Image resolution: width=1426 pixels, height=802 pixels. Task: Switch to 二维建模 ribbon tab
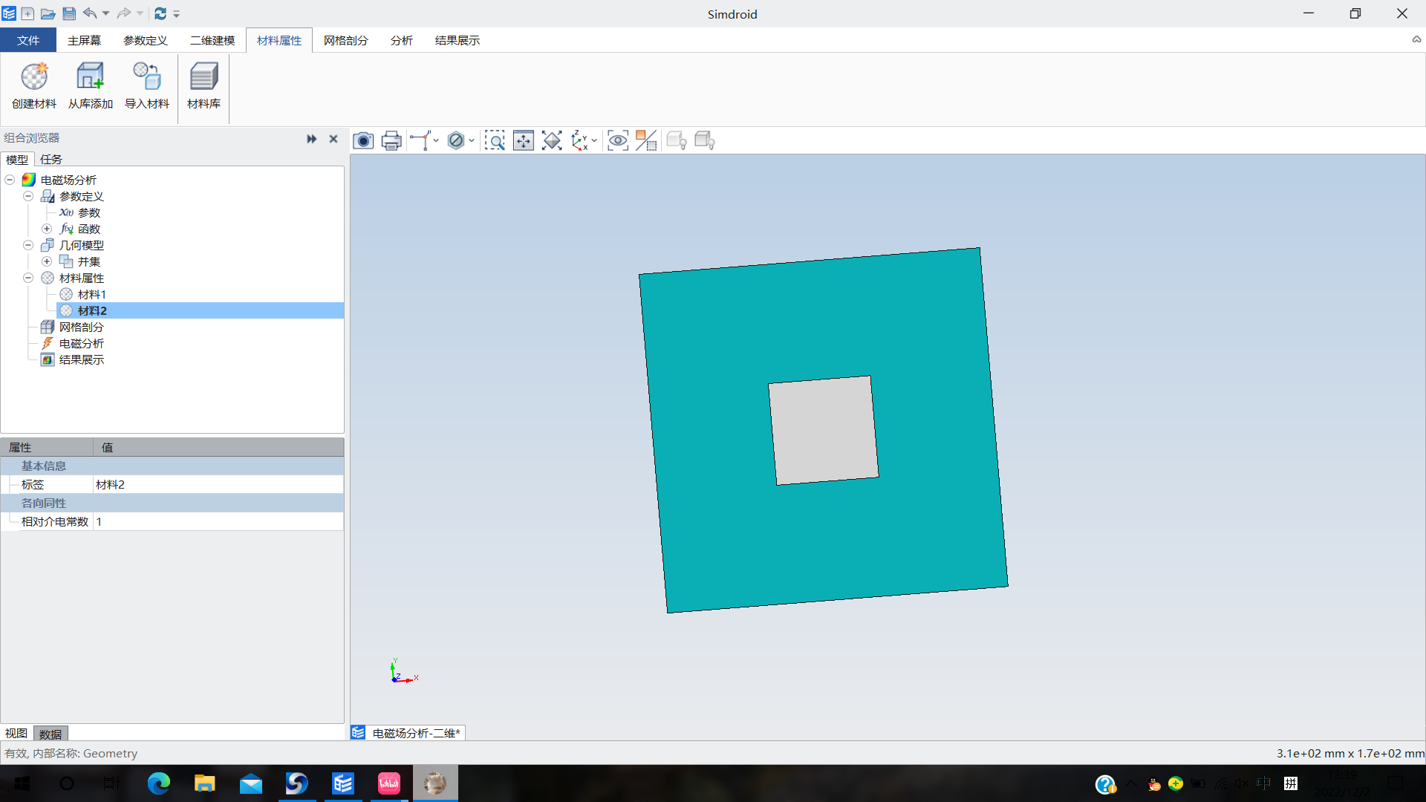[x=212, y=40]
